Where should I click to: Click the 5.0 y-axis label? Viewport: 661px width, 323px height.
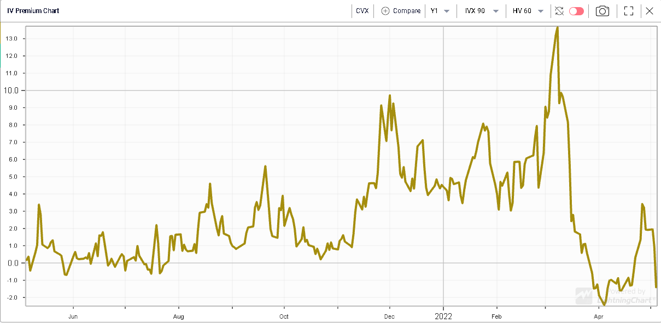(13, 177)
